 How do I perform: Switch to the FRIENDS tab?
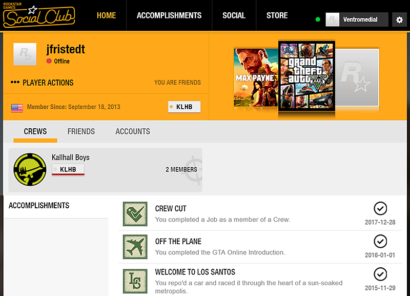click(x=81, y=131)
